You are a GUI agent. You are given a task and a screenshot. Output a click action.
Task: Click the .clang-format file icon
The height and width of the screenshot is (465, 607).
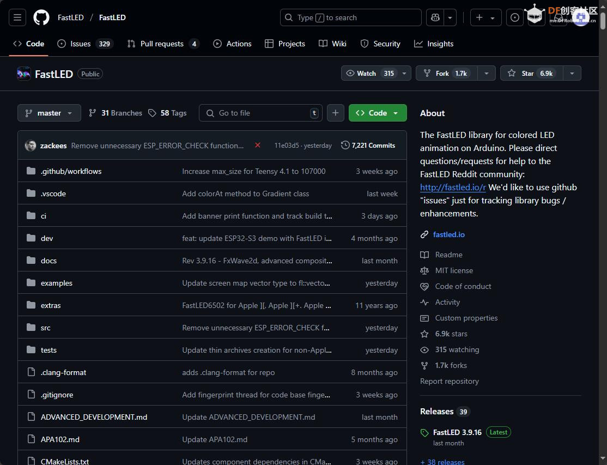coord(31,372)
